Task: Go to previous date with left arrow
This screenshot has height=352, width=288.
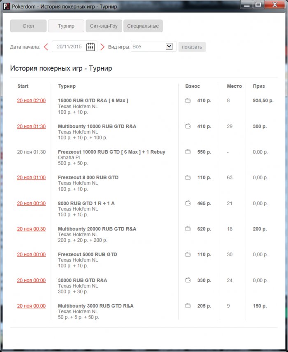Action: [46, 47]
